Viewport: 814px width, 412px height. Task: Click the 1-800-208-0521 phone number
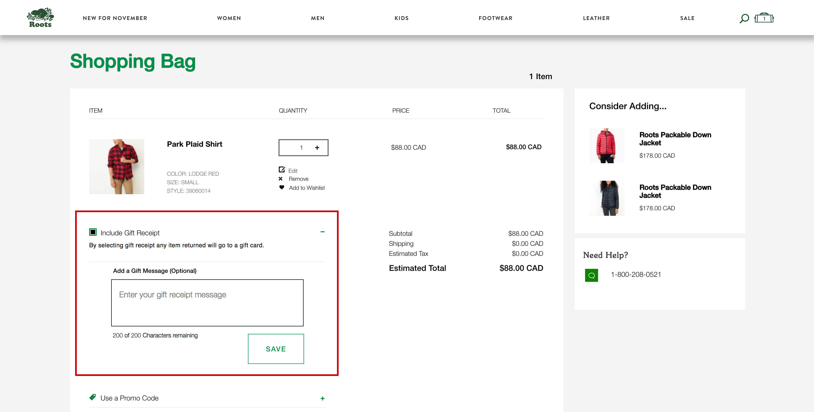click(636, 275)
